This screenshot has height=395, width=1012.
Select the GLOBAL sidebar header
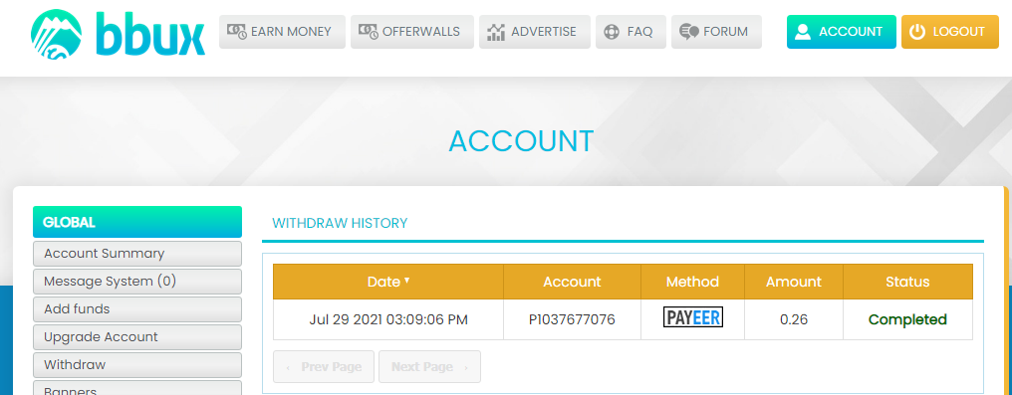tap(137, 222)
